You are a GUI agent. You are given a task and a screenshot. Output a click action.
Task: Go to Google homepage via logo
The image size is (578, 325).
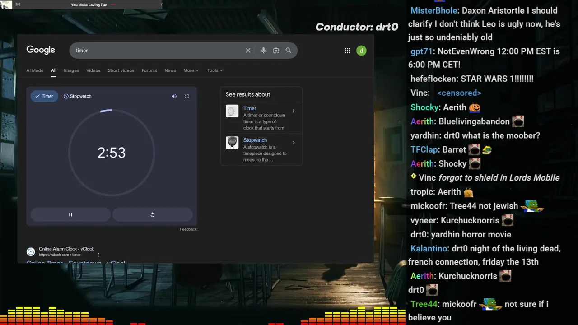[x=41, y=50]
